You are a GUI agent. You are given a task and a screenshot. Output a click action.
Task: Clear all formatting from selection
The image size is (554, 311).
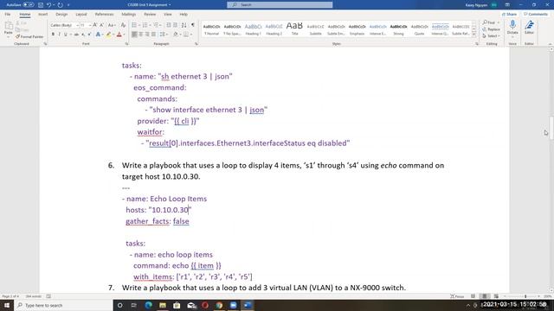[x=123, y=25]
